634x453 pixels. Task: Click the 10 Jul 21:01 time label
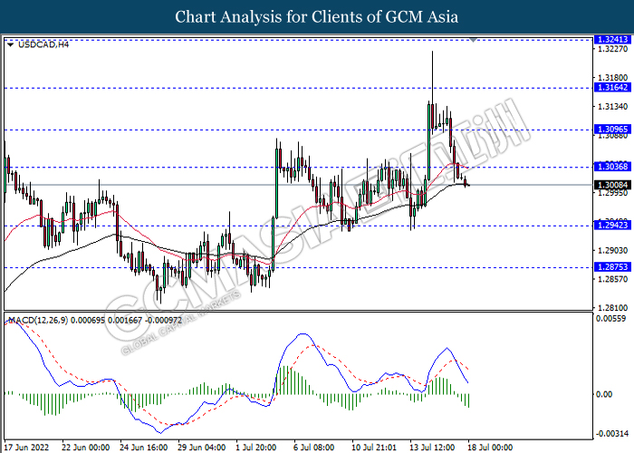(374, 448)
